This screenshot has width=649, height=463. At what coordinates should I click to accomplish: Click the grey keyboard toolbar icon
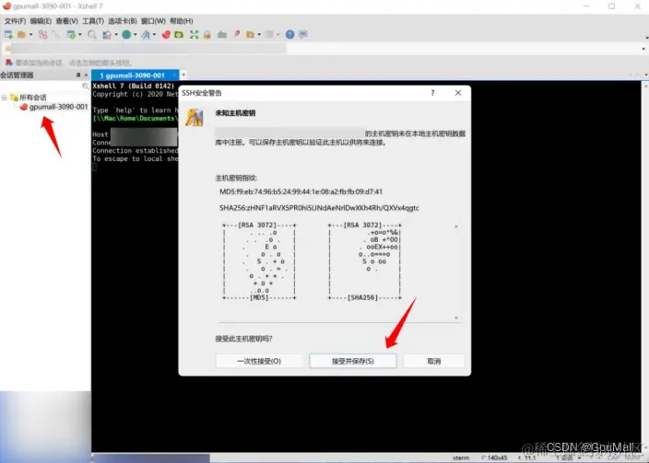pos(222,35)
